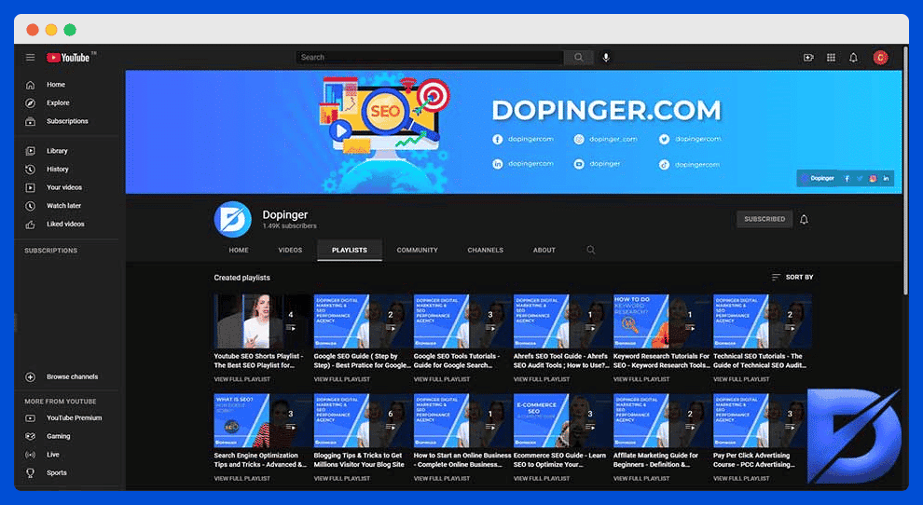923x505 pixels.
Task: Open Search Engine Optimization Tips thumbnail
Action: [x=263, y=421]
